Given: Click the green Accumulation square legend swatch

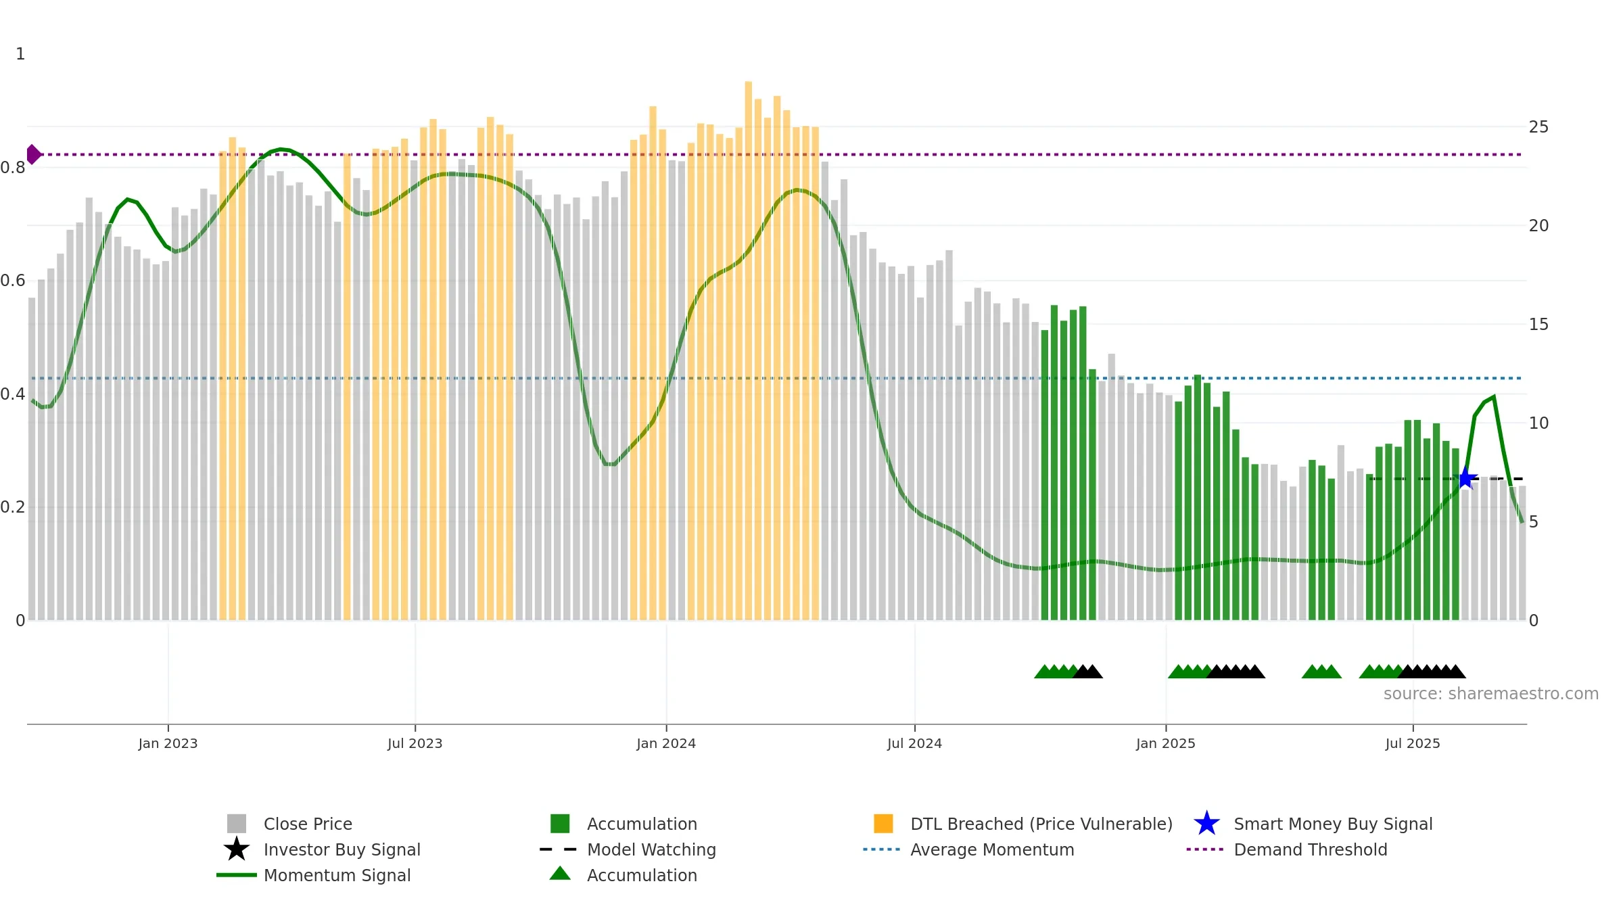Looking at the screenshot, I should tap(560, 824).
